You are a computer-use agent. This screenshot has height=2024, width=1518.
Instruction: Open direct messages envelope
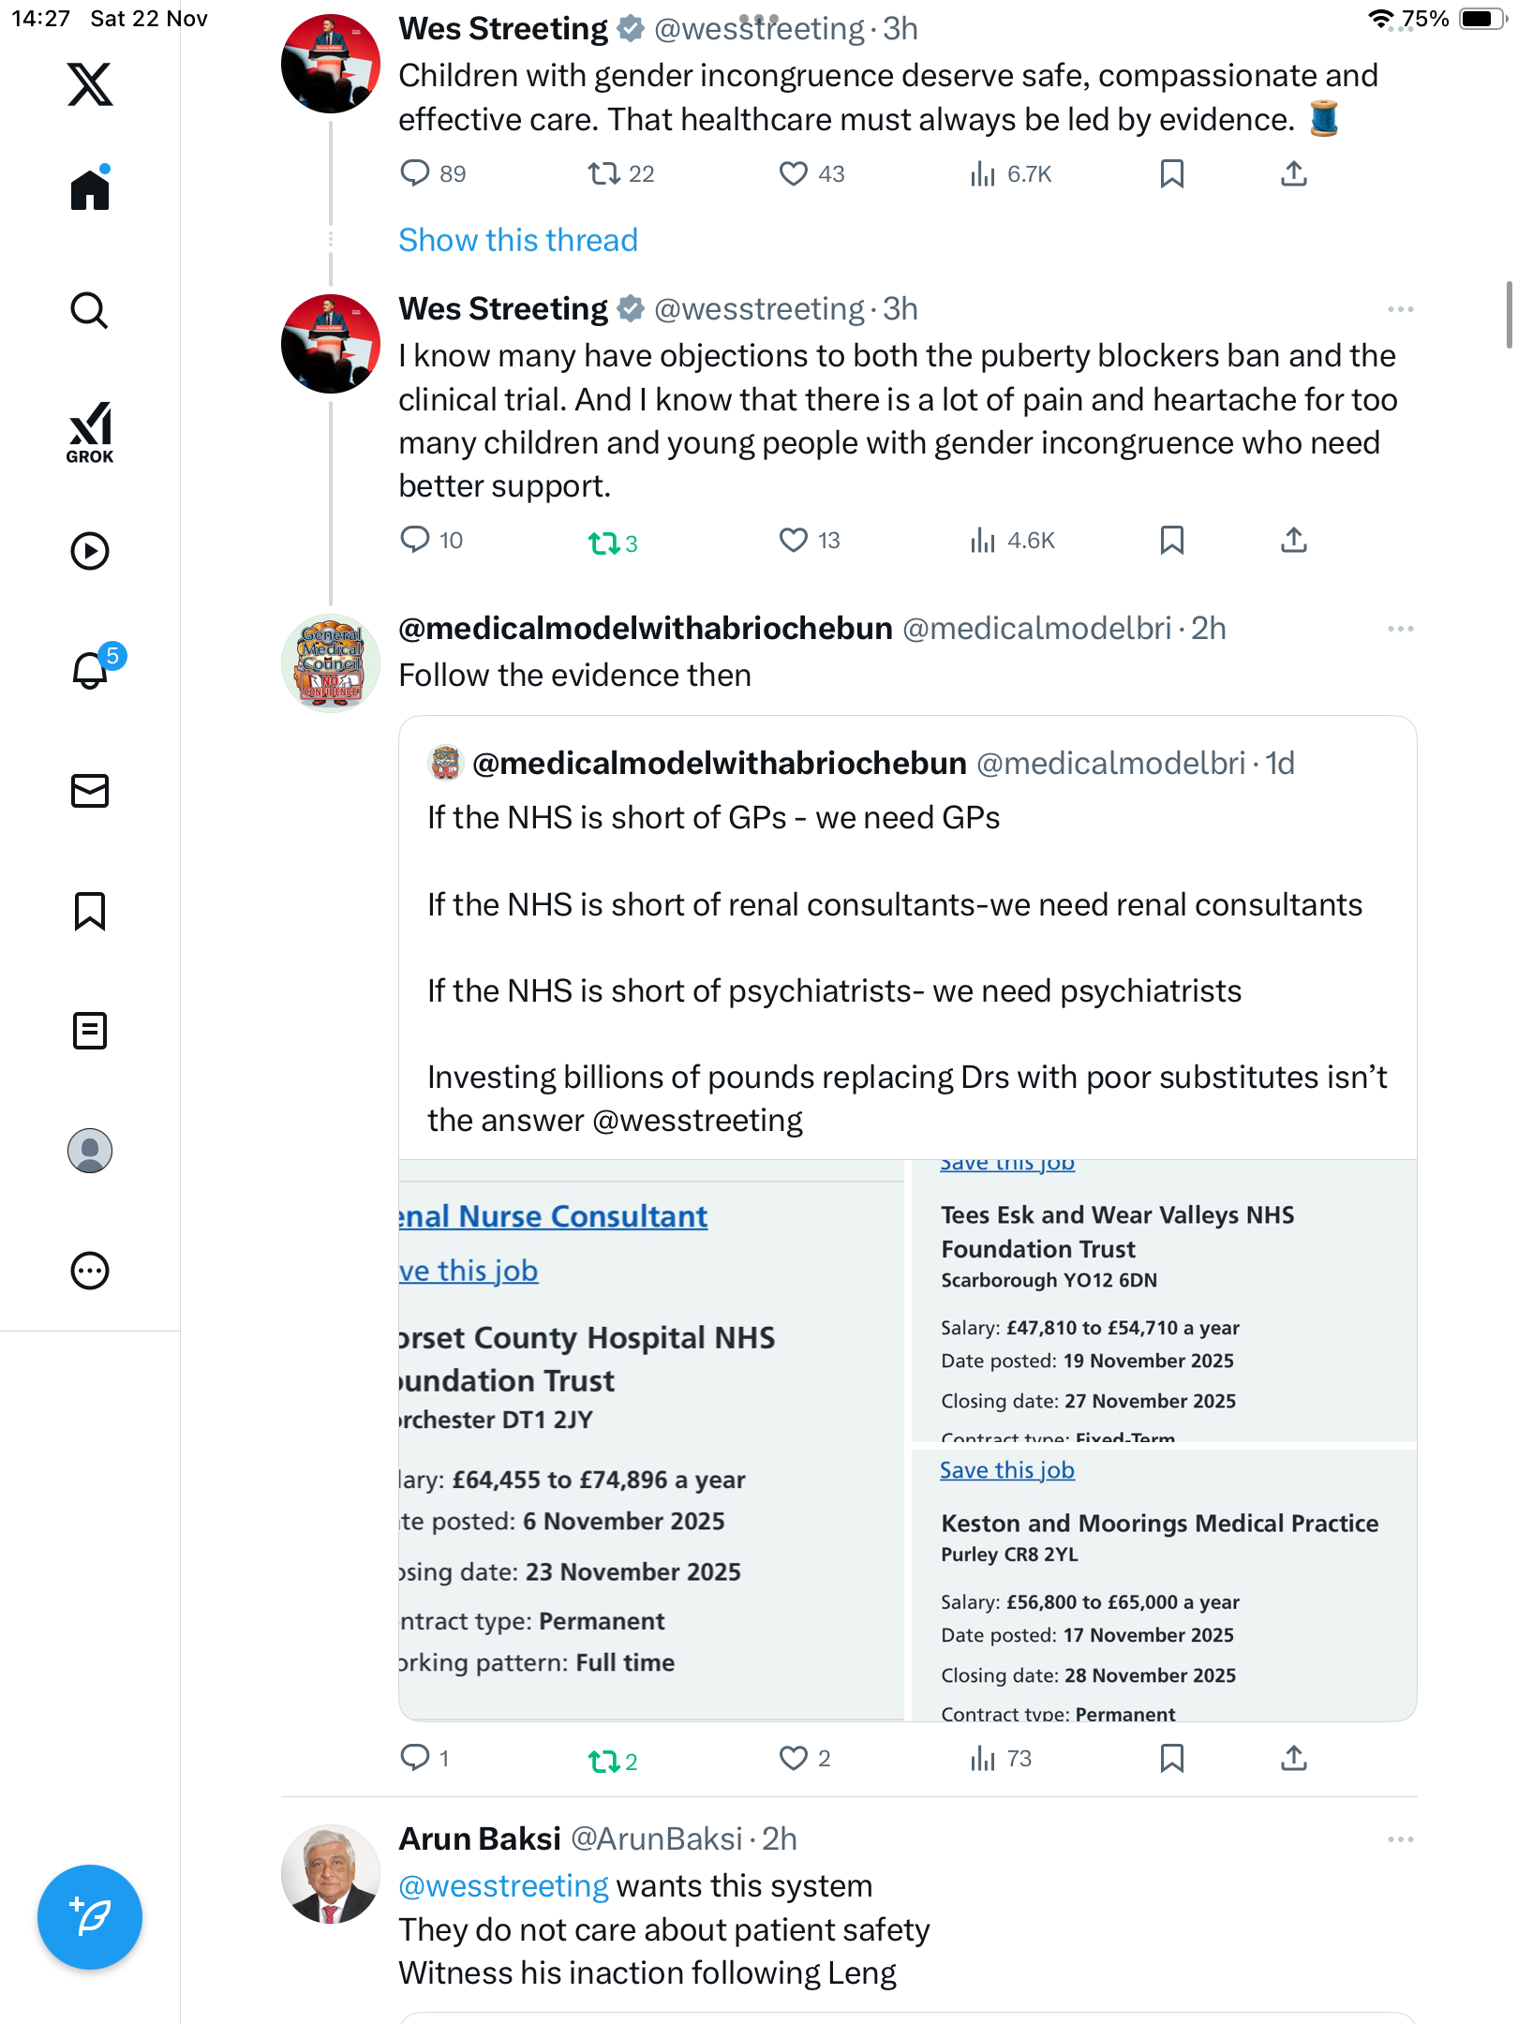point(90,791)
